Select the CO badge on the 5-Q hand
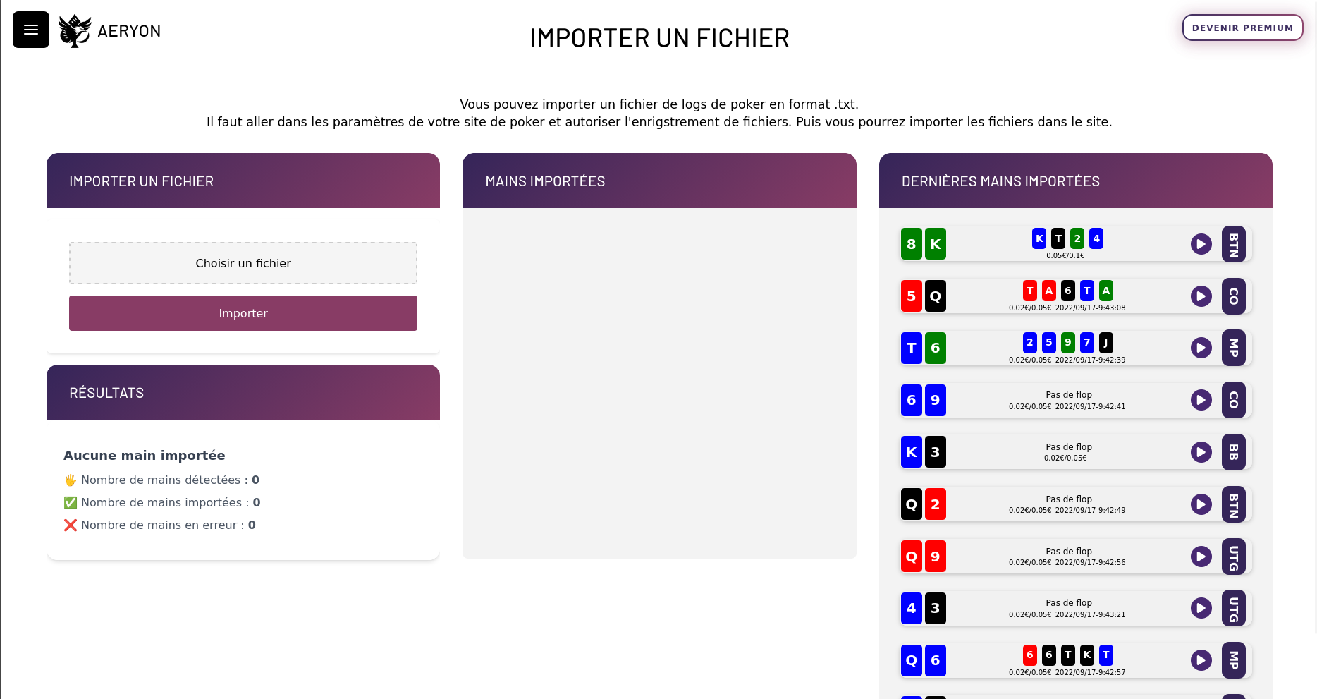Screen dimensions: 1317x699 (1233, 296)
